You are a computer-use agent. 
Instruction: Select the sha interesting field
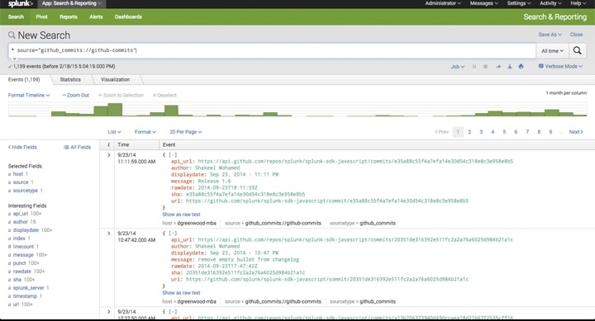tap(17, 280)
